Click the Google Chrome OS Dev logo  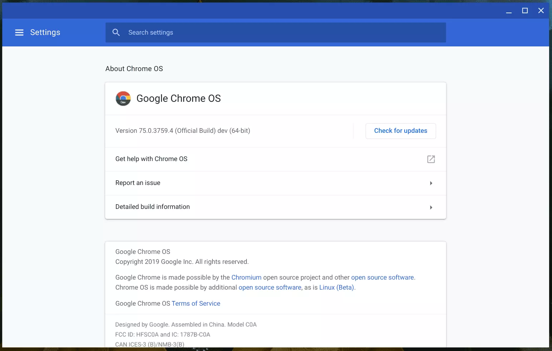[123, 99]
